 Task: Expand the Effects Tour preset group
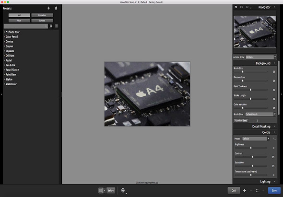coord(4,32)
